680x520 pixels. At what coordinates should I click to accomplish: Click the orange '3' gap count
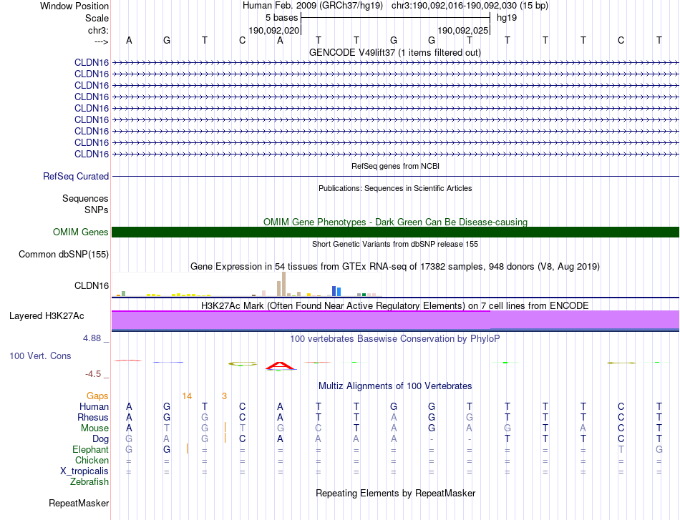click(x=224, y=396)
